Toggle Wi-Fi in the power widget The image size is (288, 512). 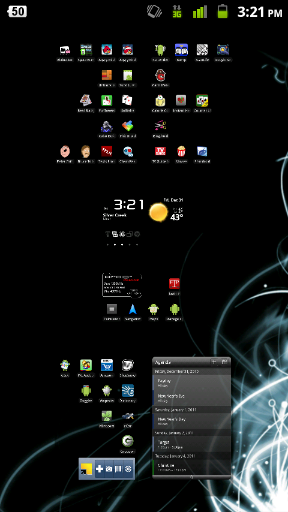(107, 234)
